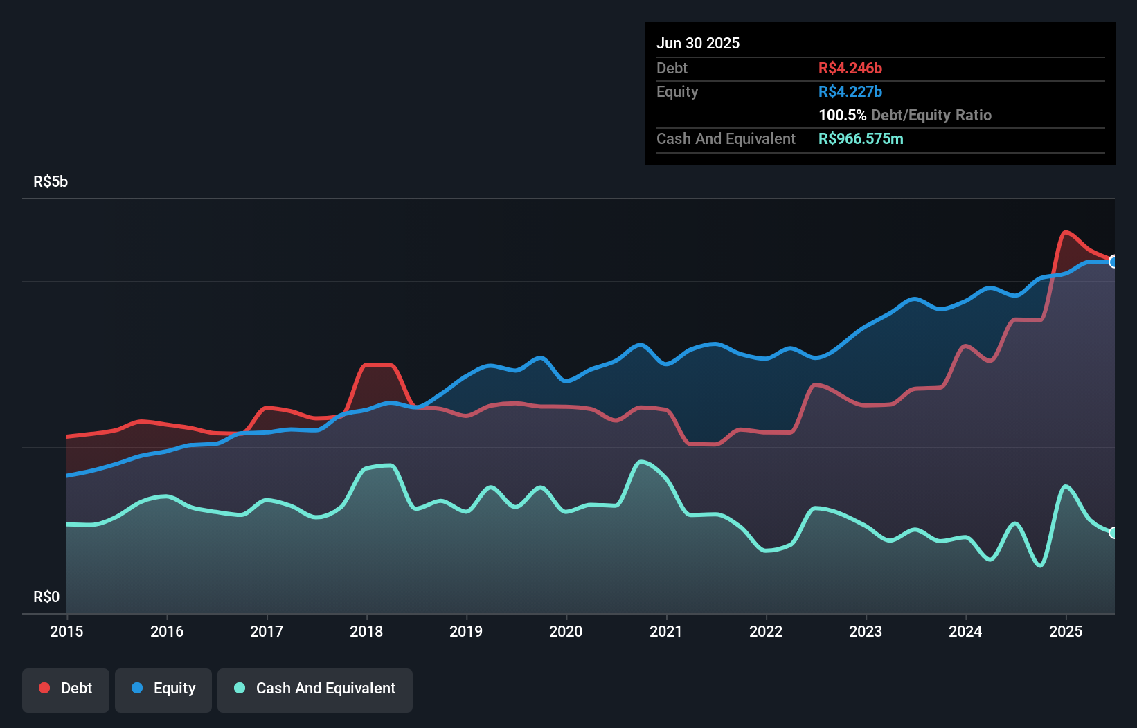1137x728 pixels.
Task: Click the 2018 debt spike on the chart
Action: [377, 365]
